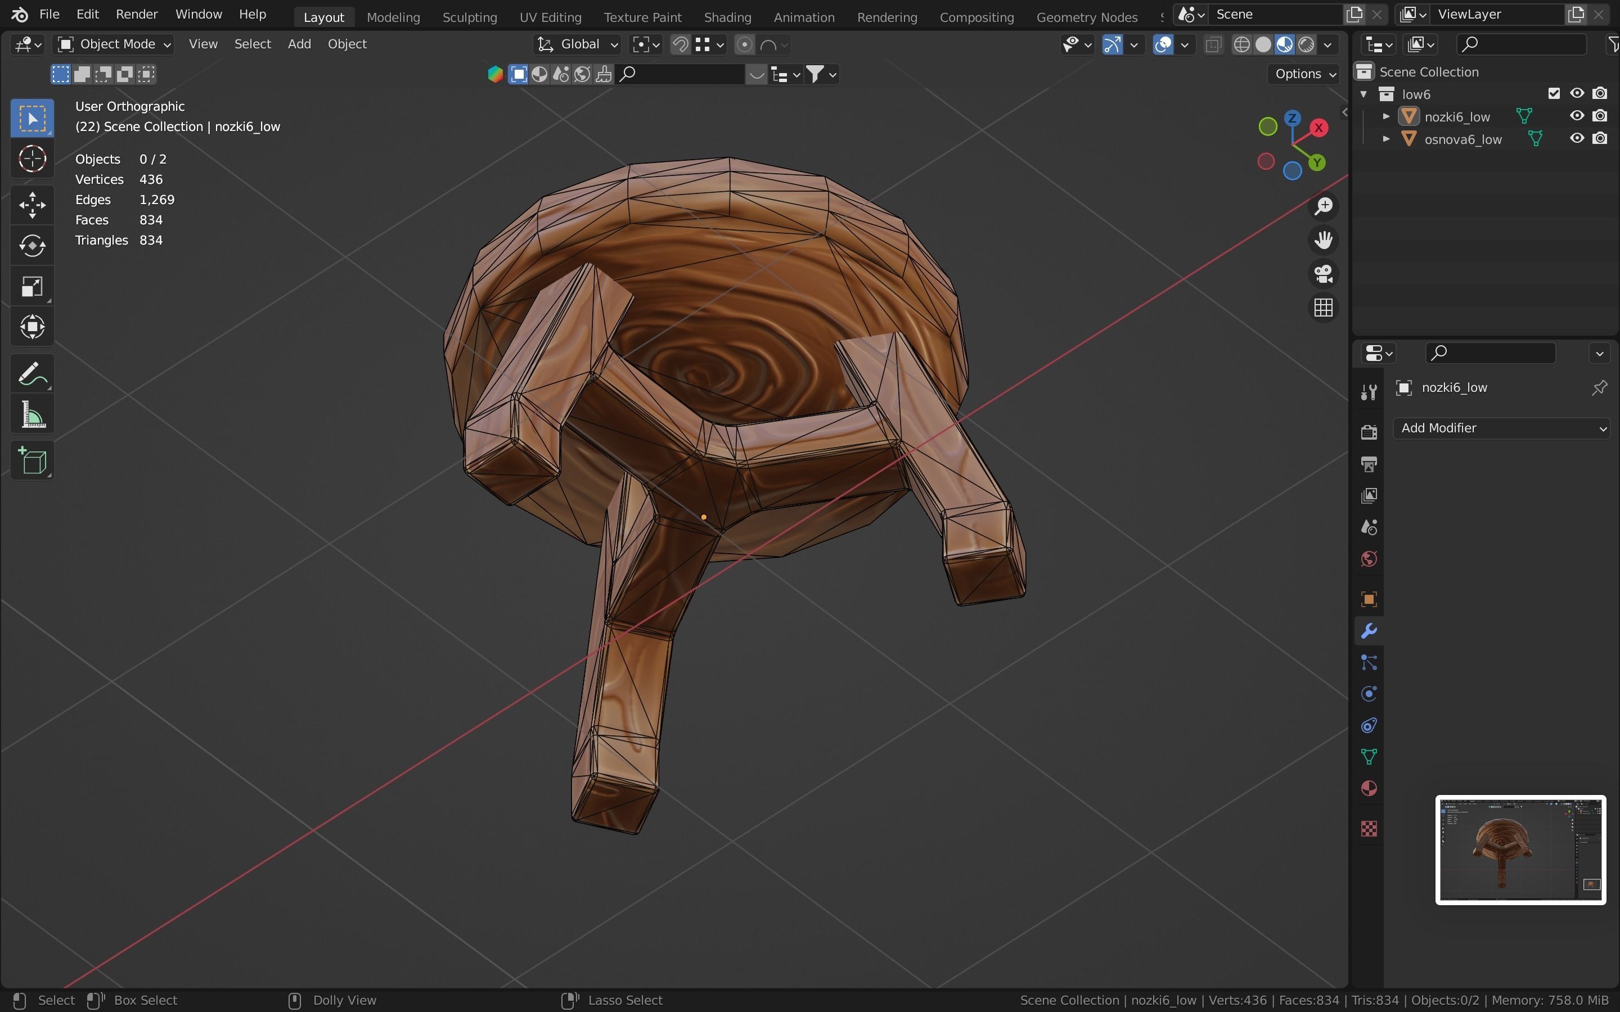Hide osnova6_low with its eye icon
1620x1012 pixels.
tap(1577, 138)
